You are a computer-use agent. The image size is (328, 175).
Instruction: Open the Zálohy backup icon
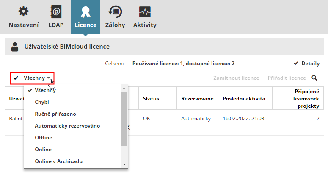point(114,12)
